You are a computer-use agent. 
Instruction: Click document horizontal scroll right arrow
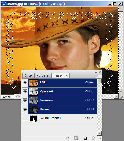[116, 96]
